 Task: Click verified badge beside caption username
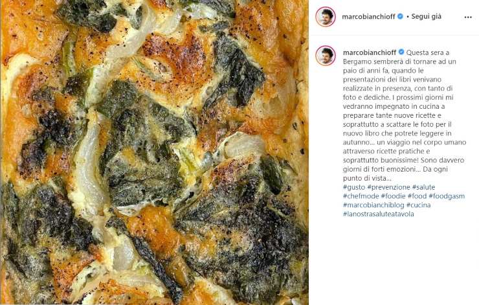401,52
